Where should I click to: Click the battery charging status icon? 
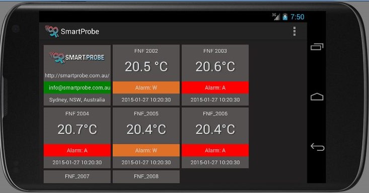coord(285,17)
